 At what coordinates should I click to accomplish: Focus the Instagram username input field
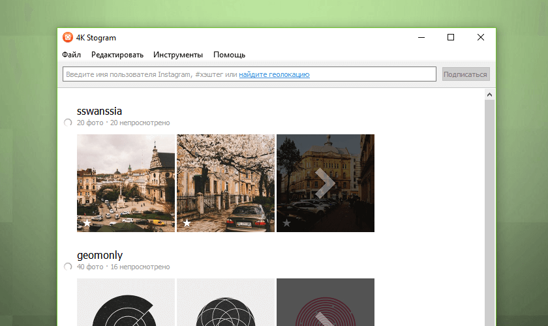click(249, 74)
